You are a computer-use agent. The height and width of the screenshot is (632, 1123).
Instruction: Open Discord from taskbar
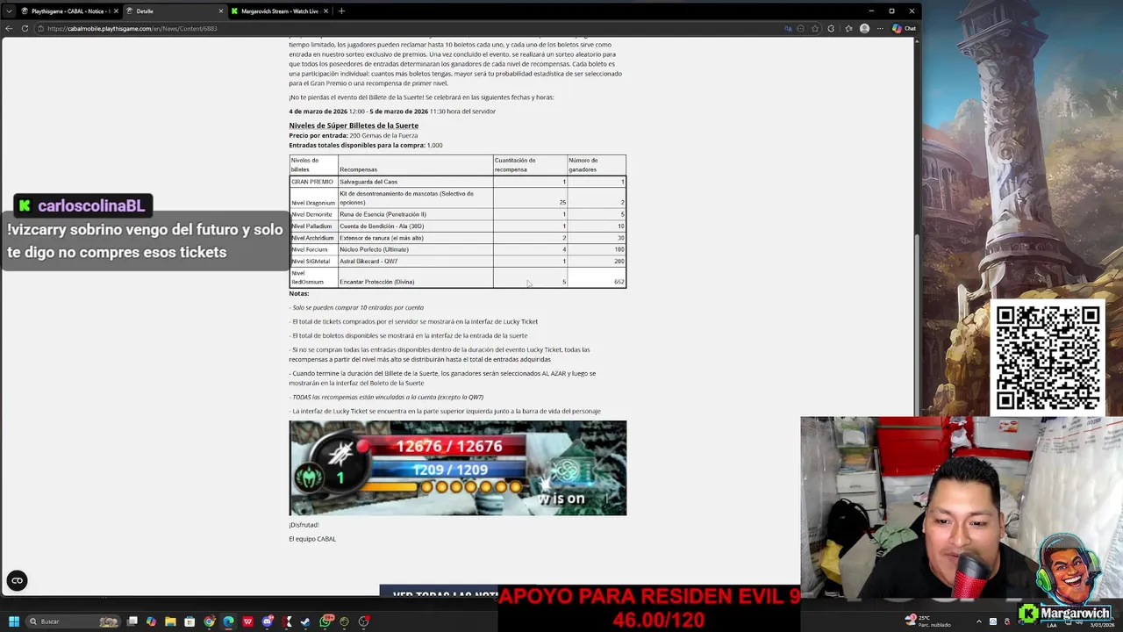tap(268, 621)
